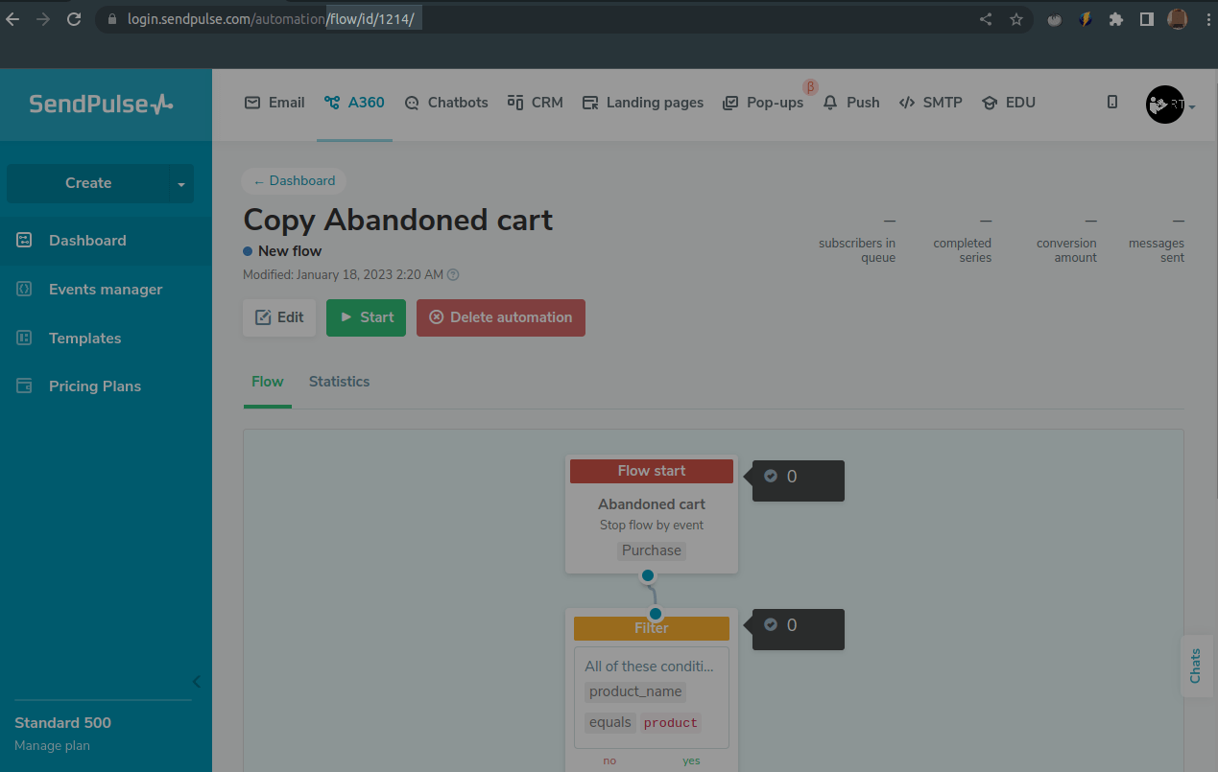Click the share icon in address bar

pyautogui.click(x=986, y=19)
